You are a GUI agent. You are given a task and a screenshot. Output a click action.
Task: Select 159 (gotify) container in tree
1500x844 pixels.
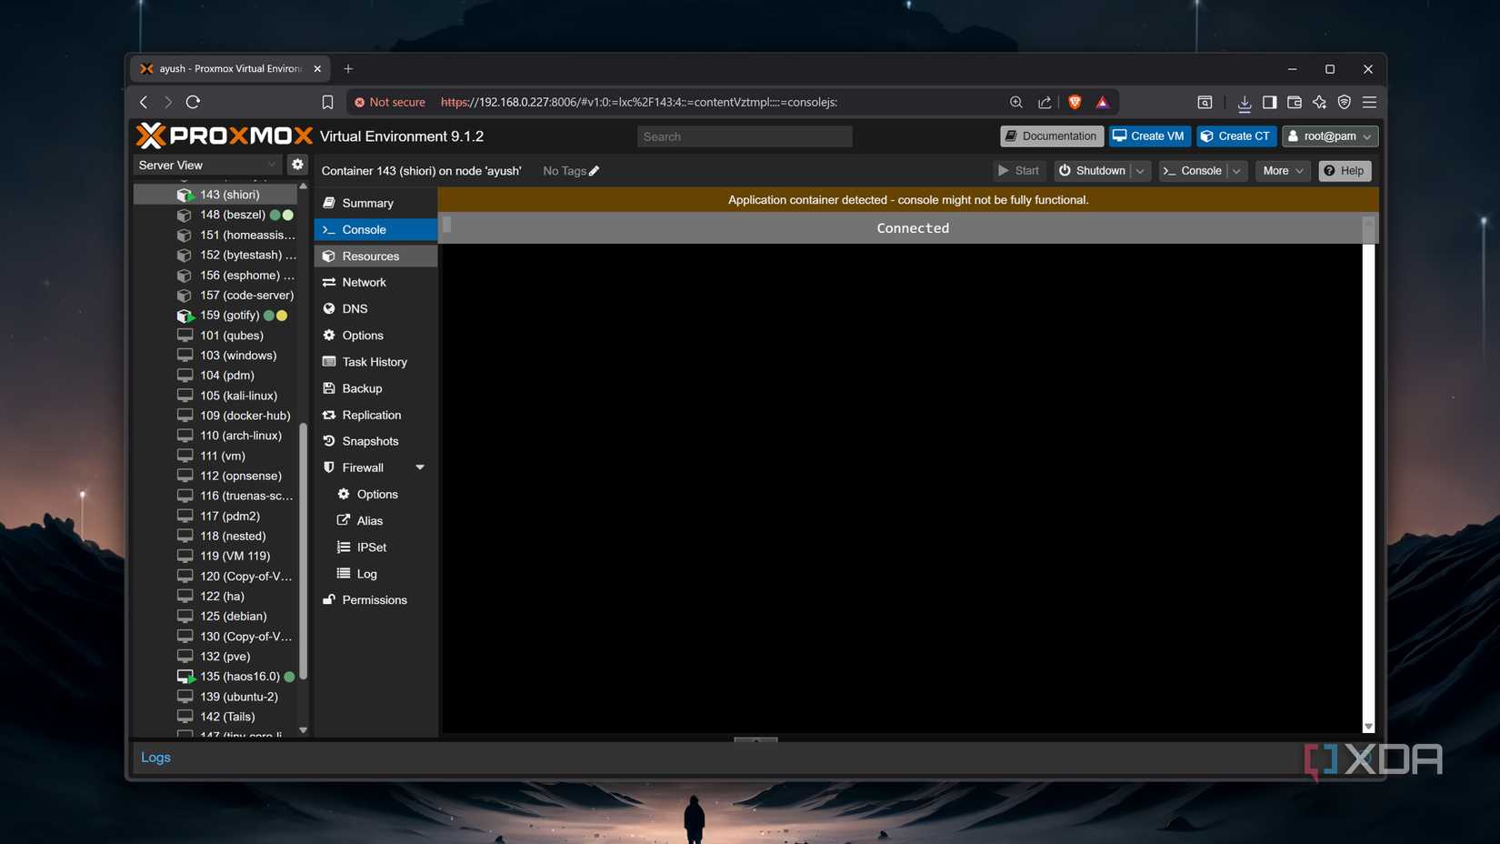coord(230,316)
